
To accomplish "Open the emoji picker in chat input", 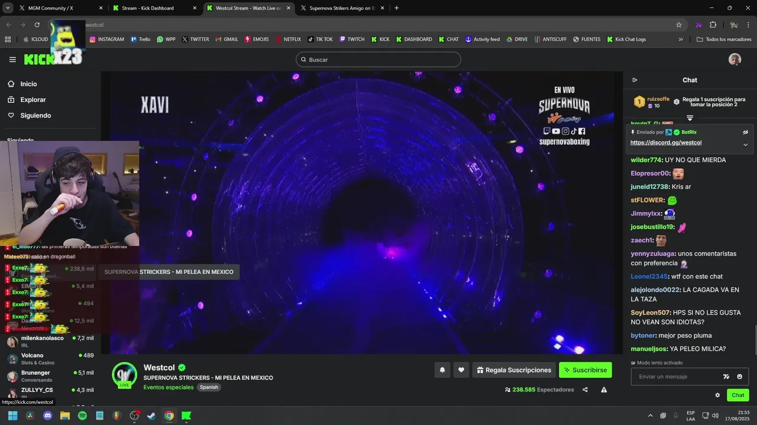I will tap(739, 377).
